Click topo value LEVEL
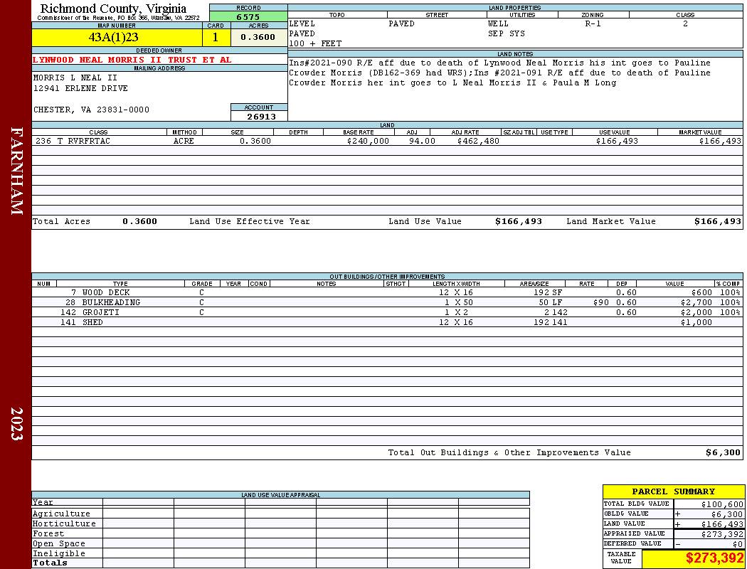The image size is (747, 569). (x=302, y=23)
